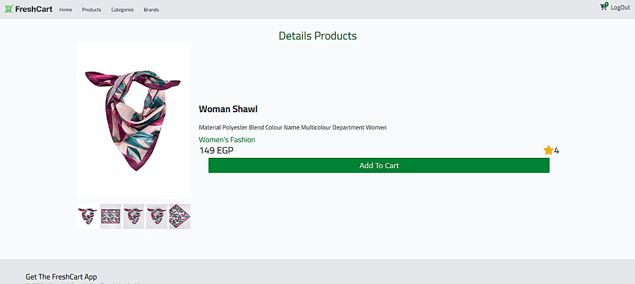Viewport: 635px width, 284px height.
Task: Click the FreshCart brand name text
Action: point(34,9)
